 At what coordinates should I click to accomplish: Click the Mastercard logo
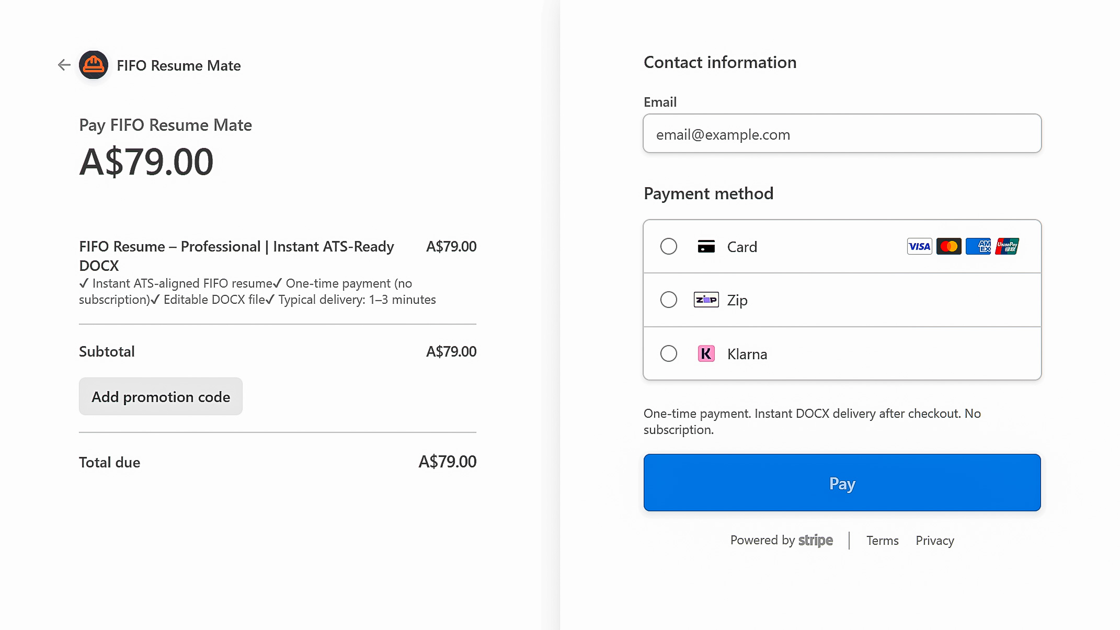click(948, 246)
